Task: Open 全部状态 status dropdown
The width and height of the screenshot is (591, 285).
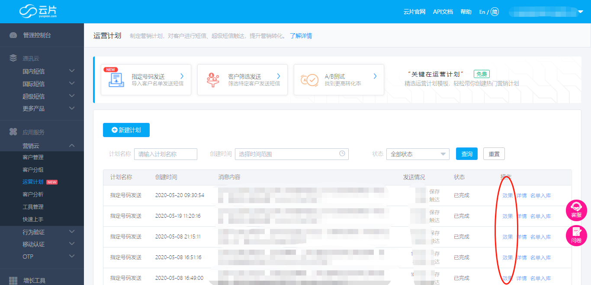Action: pos(418,154)
